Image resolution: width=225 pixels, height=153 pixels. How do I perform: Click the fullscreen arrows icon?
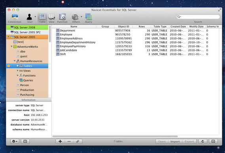click(x=219, y=10)
